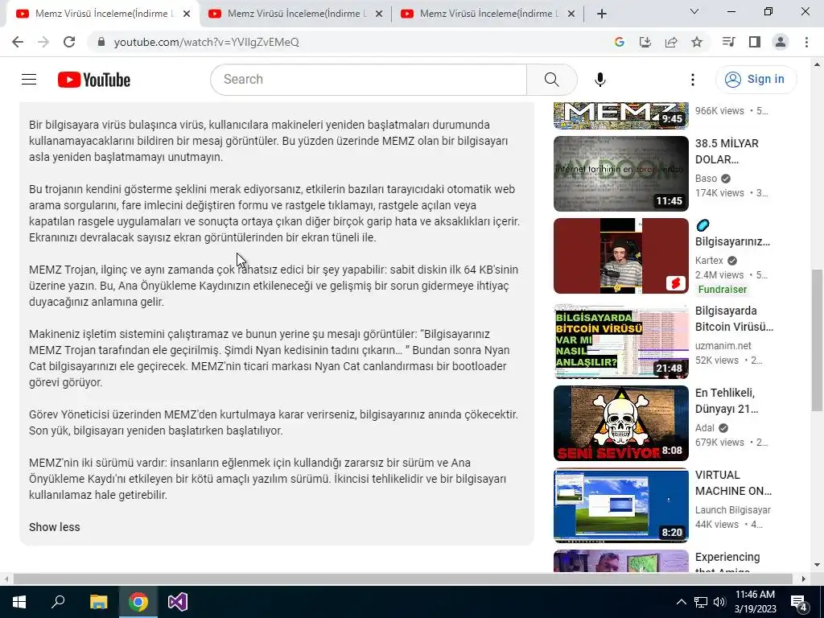The width and height of the screenshot is (824, 618).
Task: Click the horizontal scrollbar thumb
Action: [402, 579]
